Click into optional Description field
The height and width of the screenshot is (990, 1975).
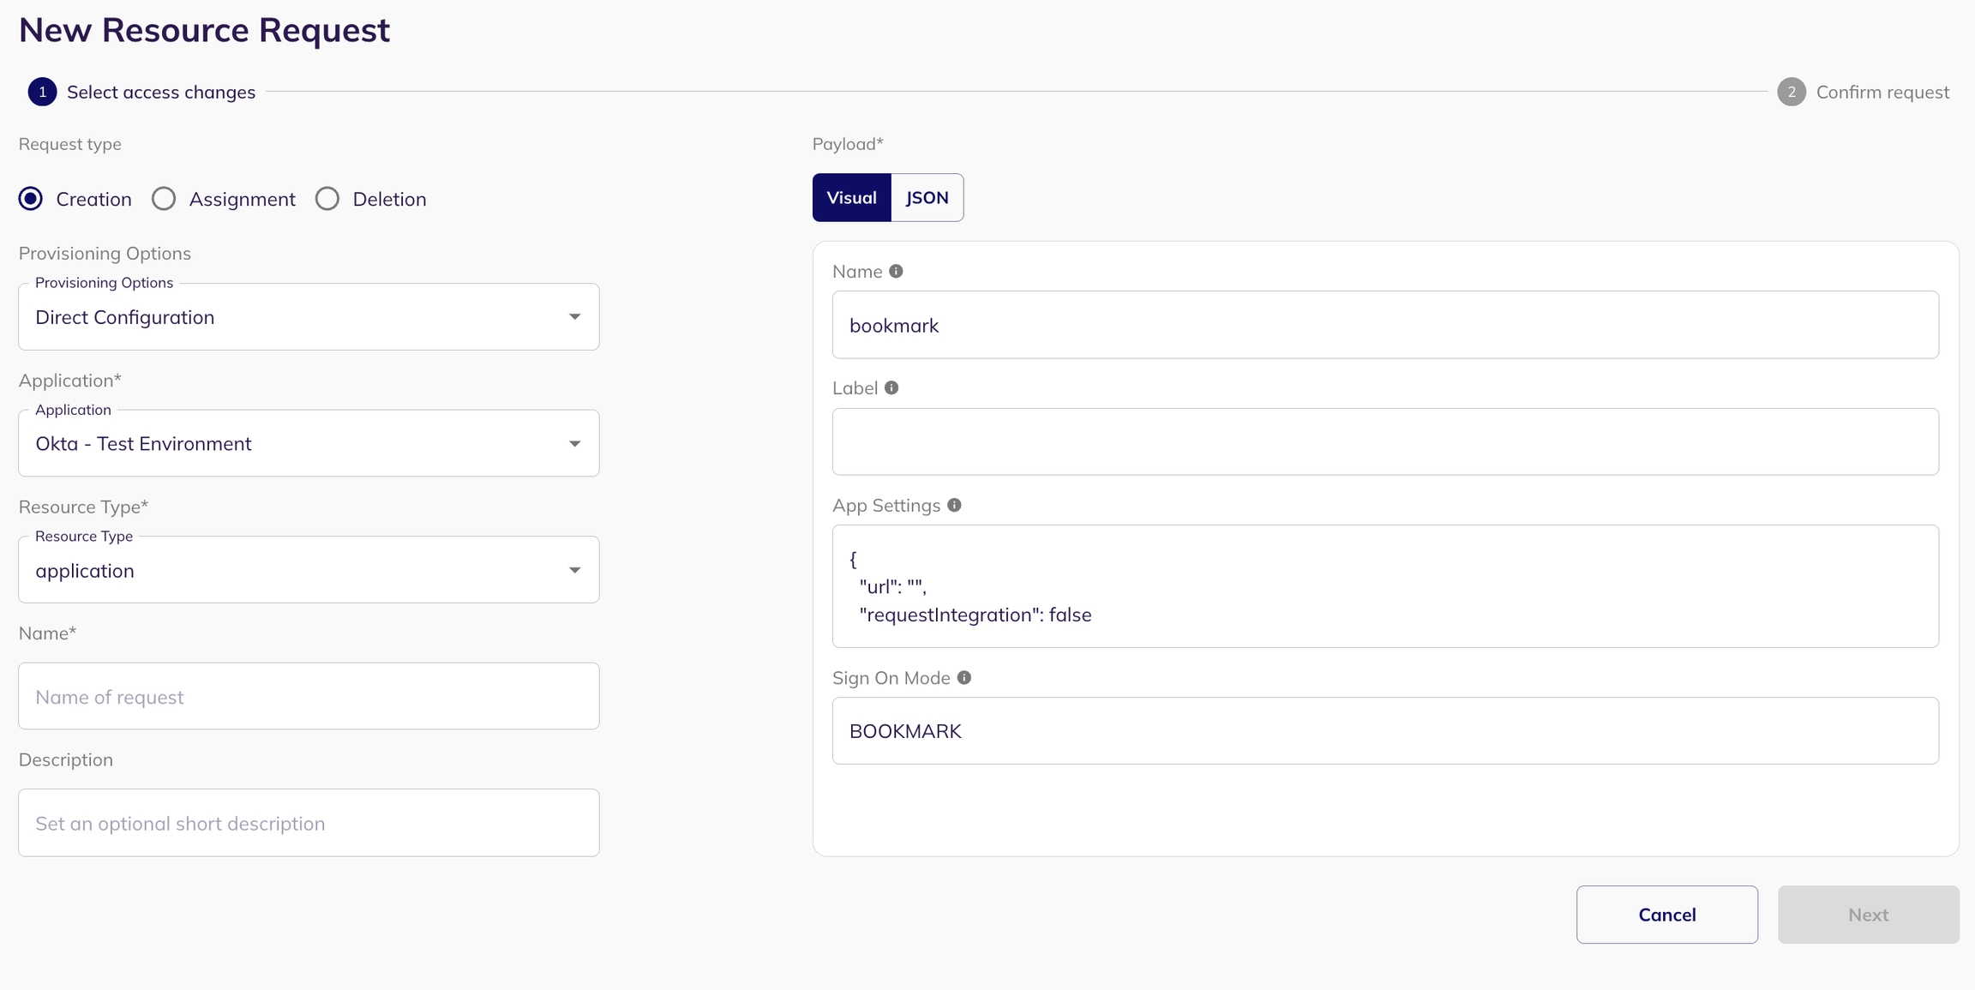click(x=309, y=823)
